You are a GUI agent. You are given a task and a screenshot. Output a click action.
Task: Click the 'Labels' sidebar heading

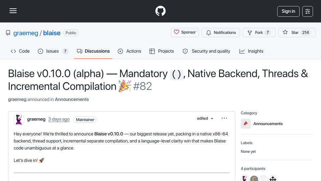pos(246,143)
